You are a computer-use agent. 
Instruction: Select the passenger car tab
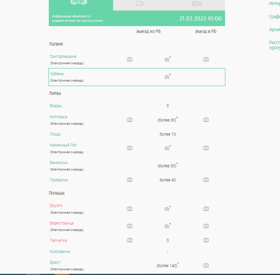tap(79, 2)
